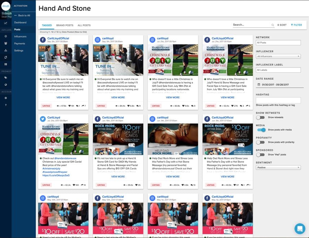The width and height of the screenshot is (309, 238).
Task: Collapse the Filter panel
Action: pos(296,25)
